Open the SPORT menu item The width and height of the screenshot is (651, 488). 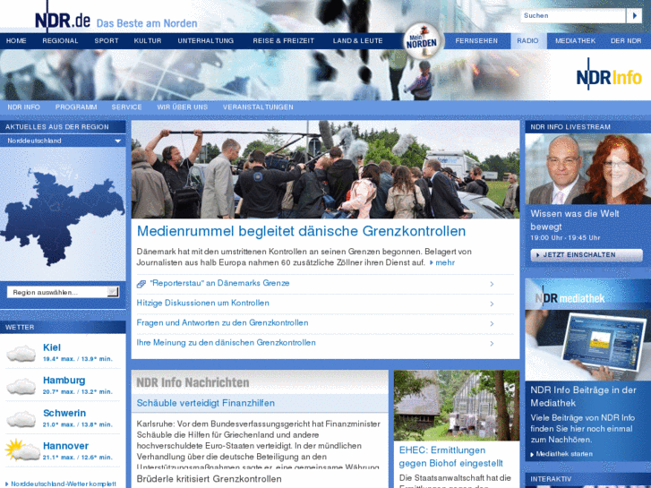click(107, 40)
